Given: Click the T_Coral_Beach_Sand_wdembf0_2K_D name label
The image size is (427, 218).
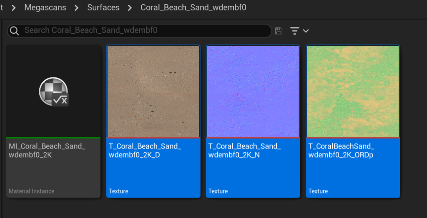Looking at the screenshot, I should 145,151.
